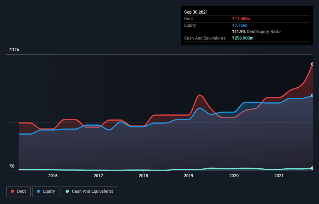Click the teal Cash end-point marker
Viewport: 319px width, 204px height.
point(312,168)
